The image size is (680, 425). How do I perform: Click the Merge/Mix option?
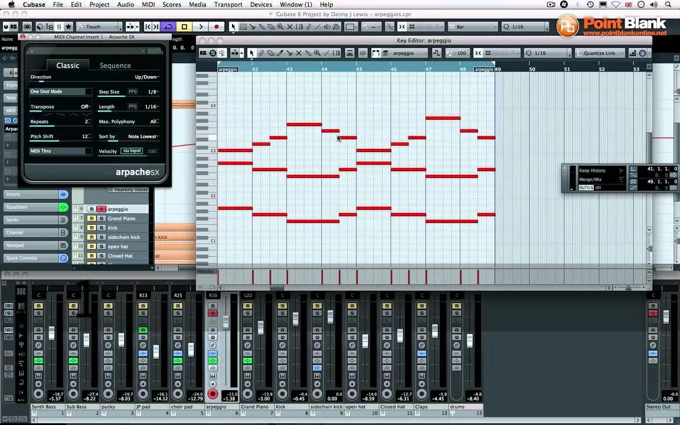(x=590, y=179)
